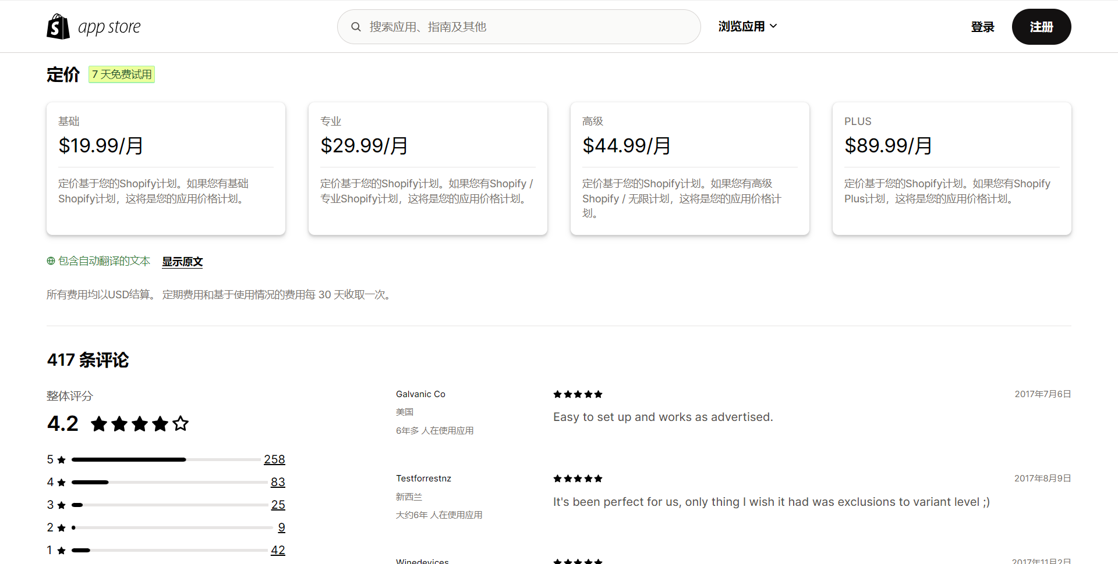Click the chevron next to 浏览应用
Screen dimensions: 1118x564
(x=773, y=26)
